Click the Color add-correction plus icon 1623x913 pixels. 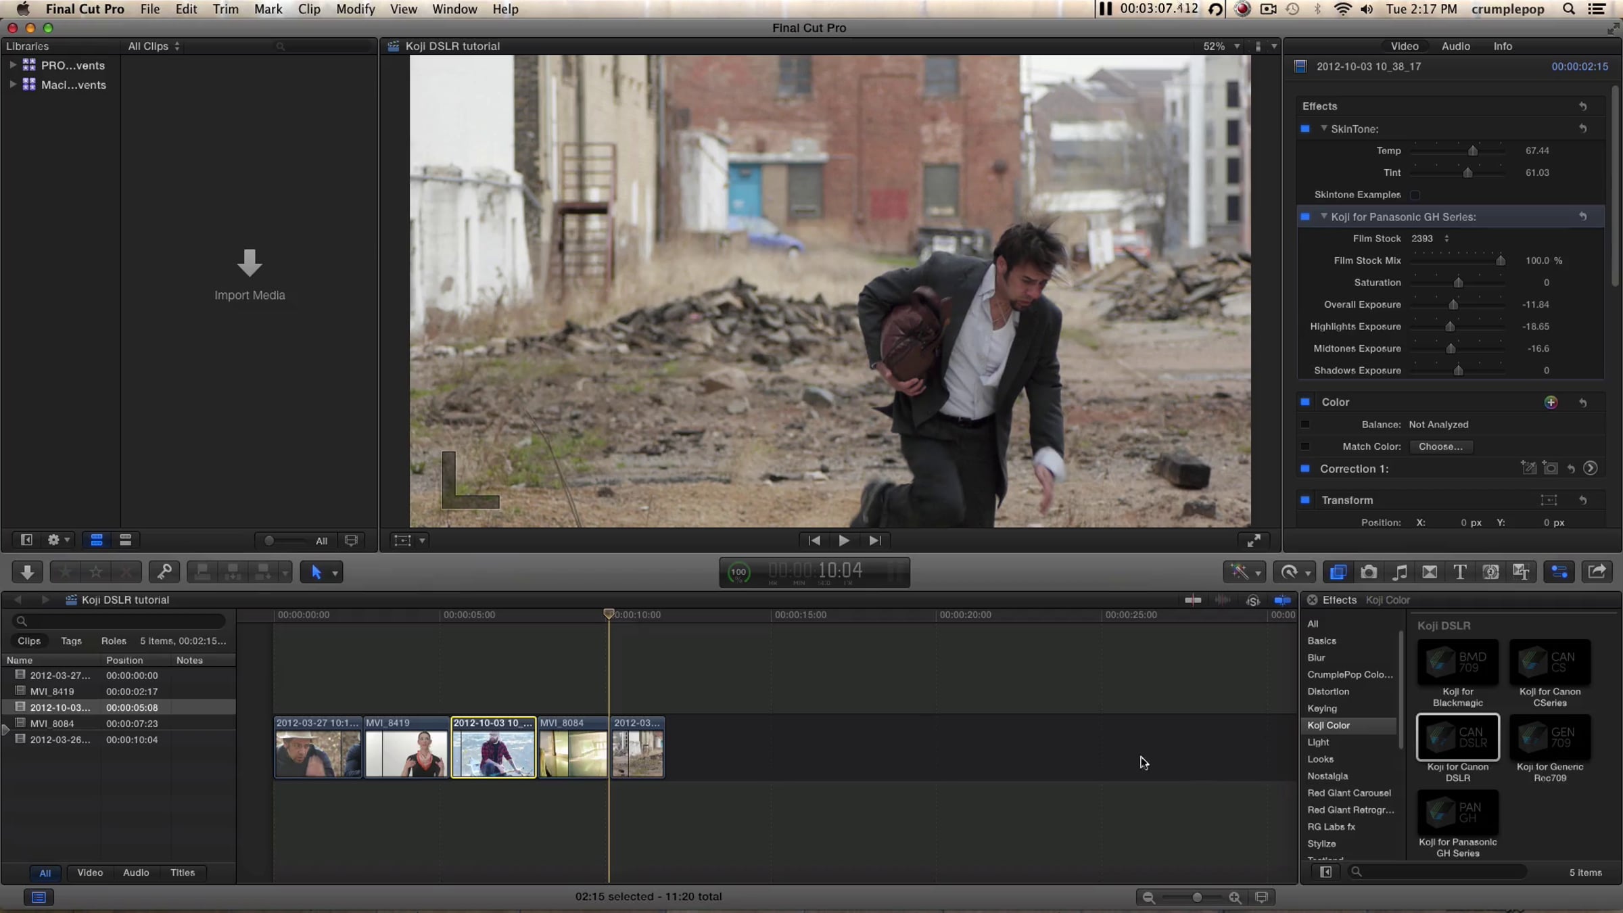tap(1551, 402)
